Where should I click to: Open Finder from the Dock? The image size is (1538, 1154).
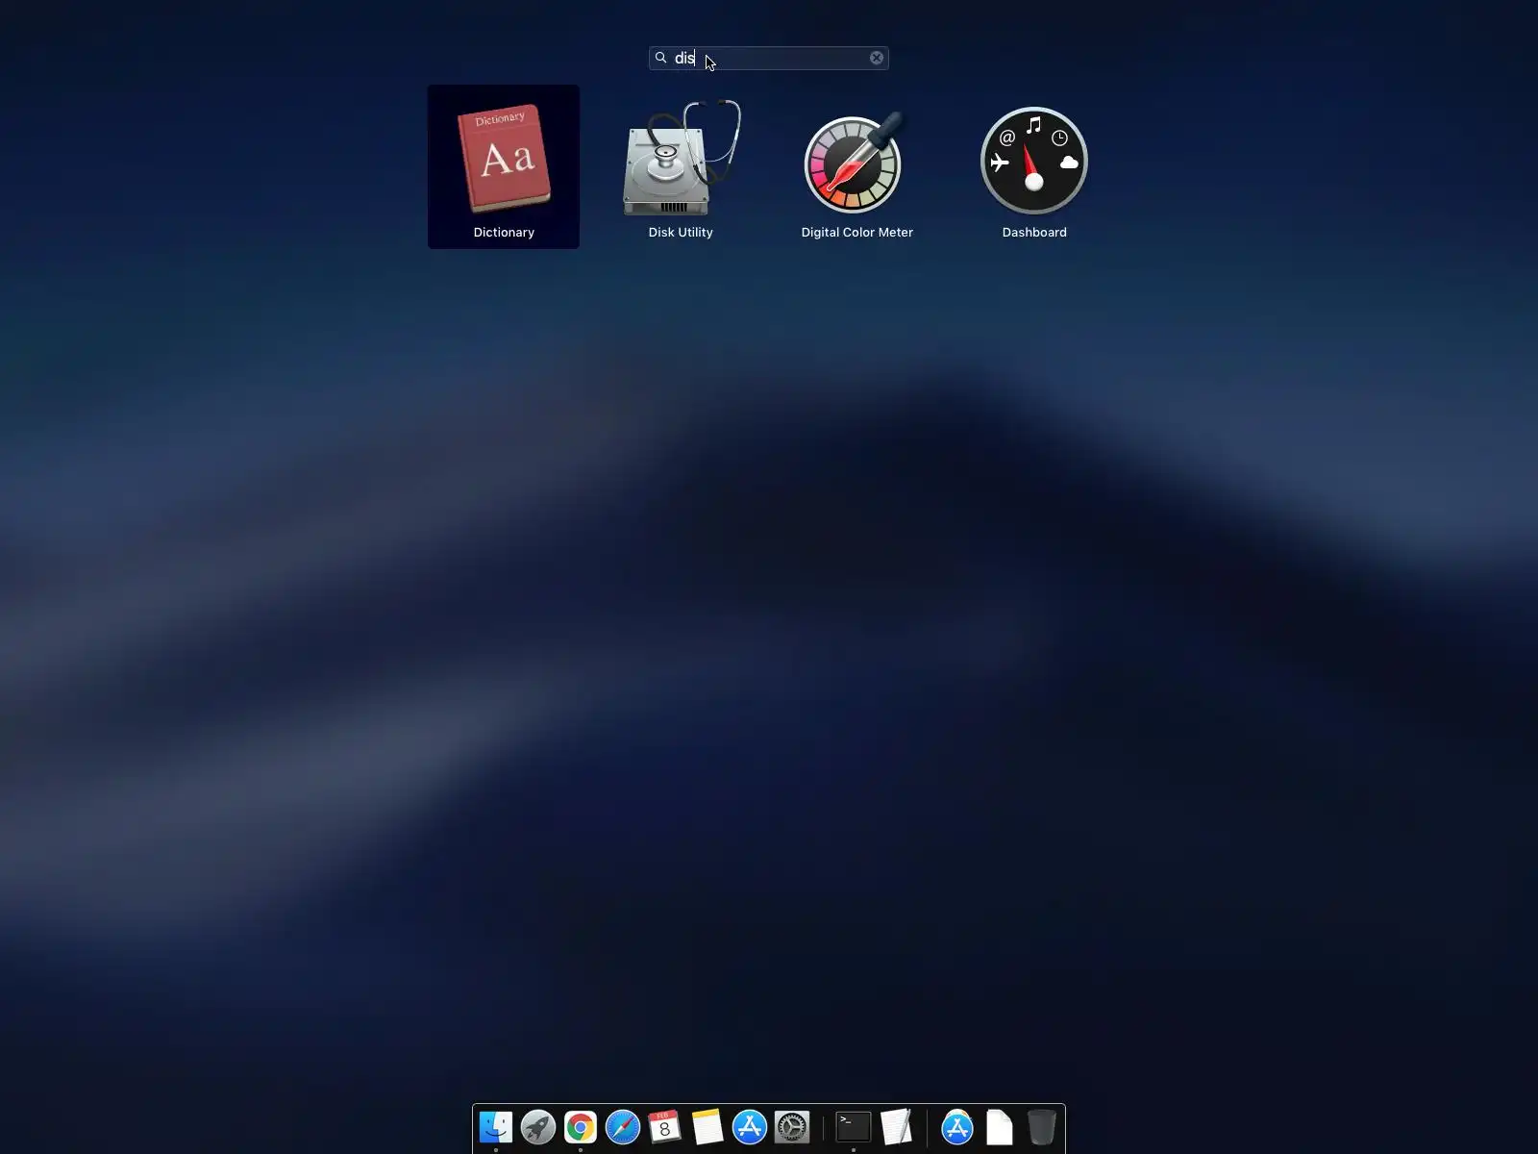pyautogui.click(x=496, y=1127)
